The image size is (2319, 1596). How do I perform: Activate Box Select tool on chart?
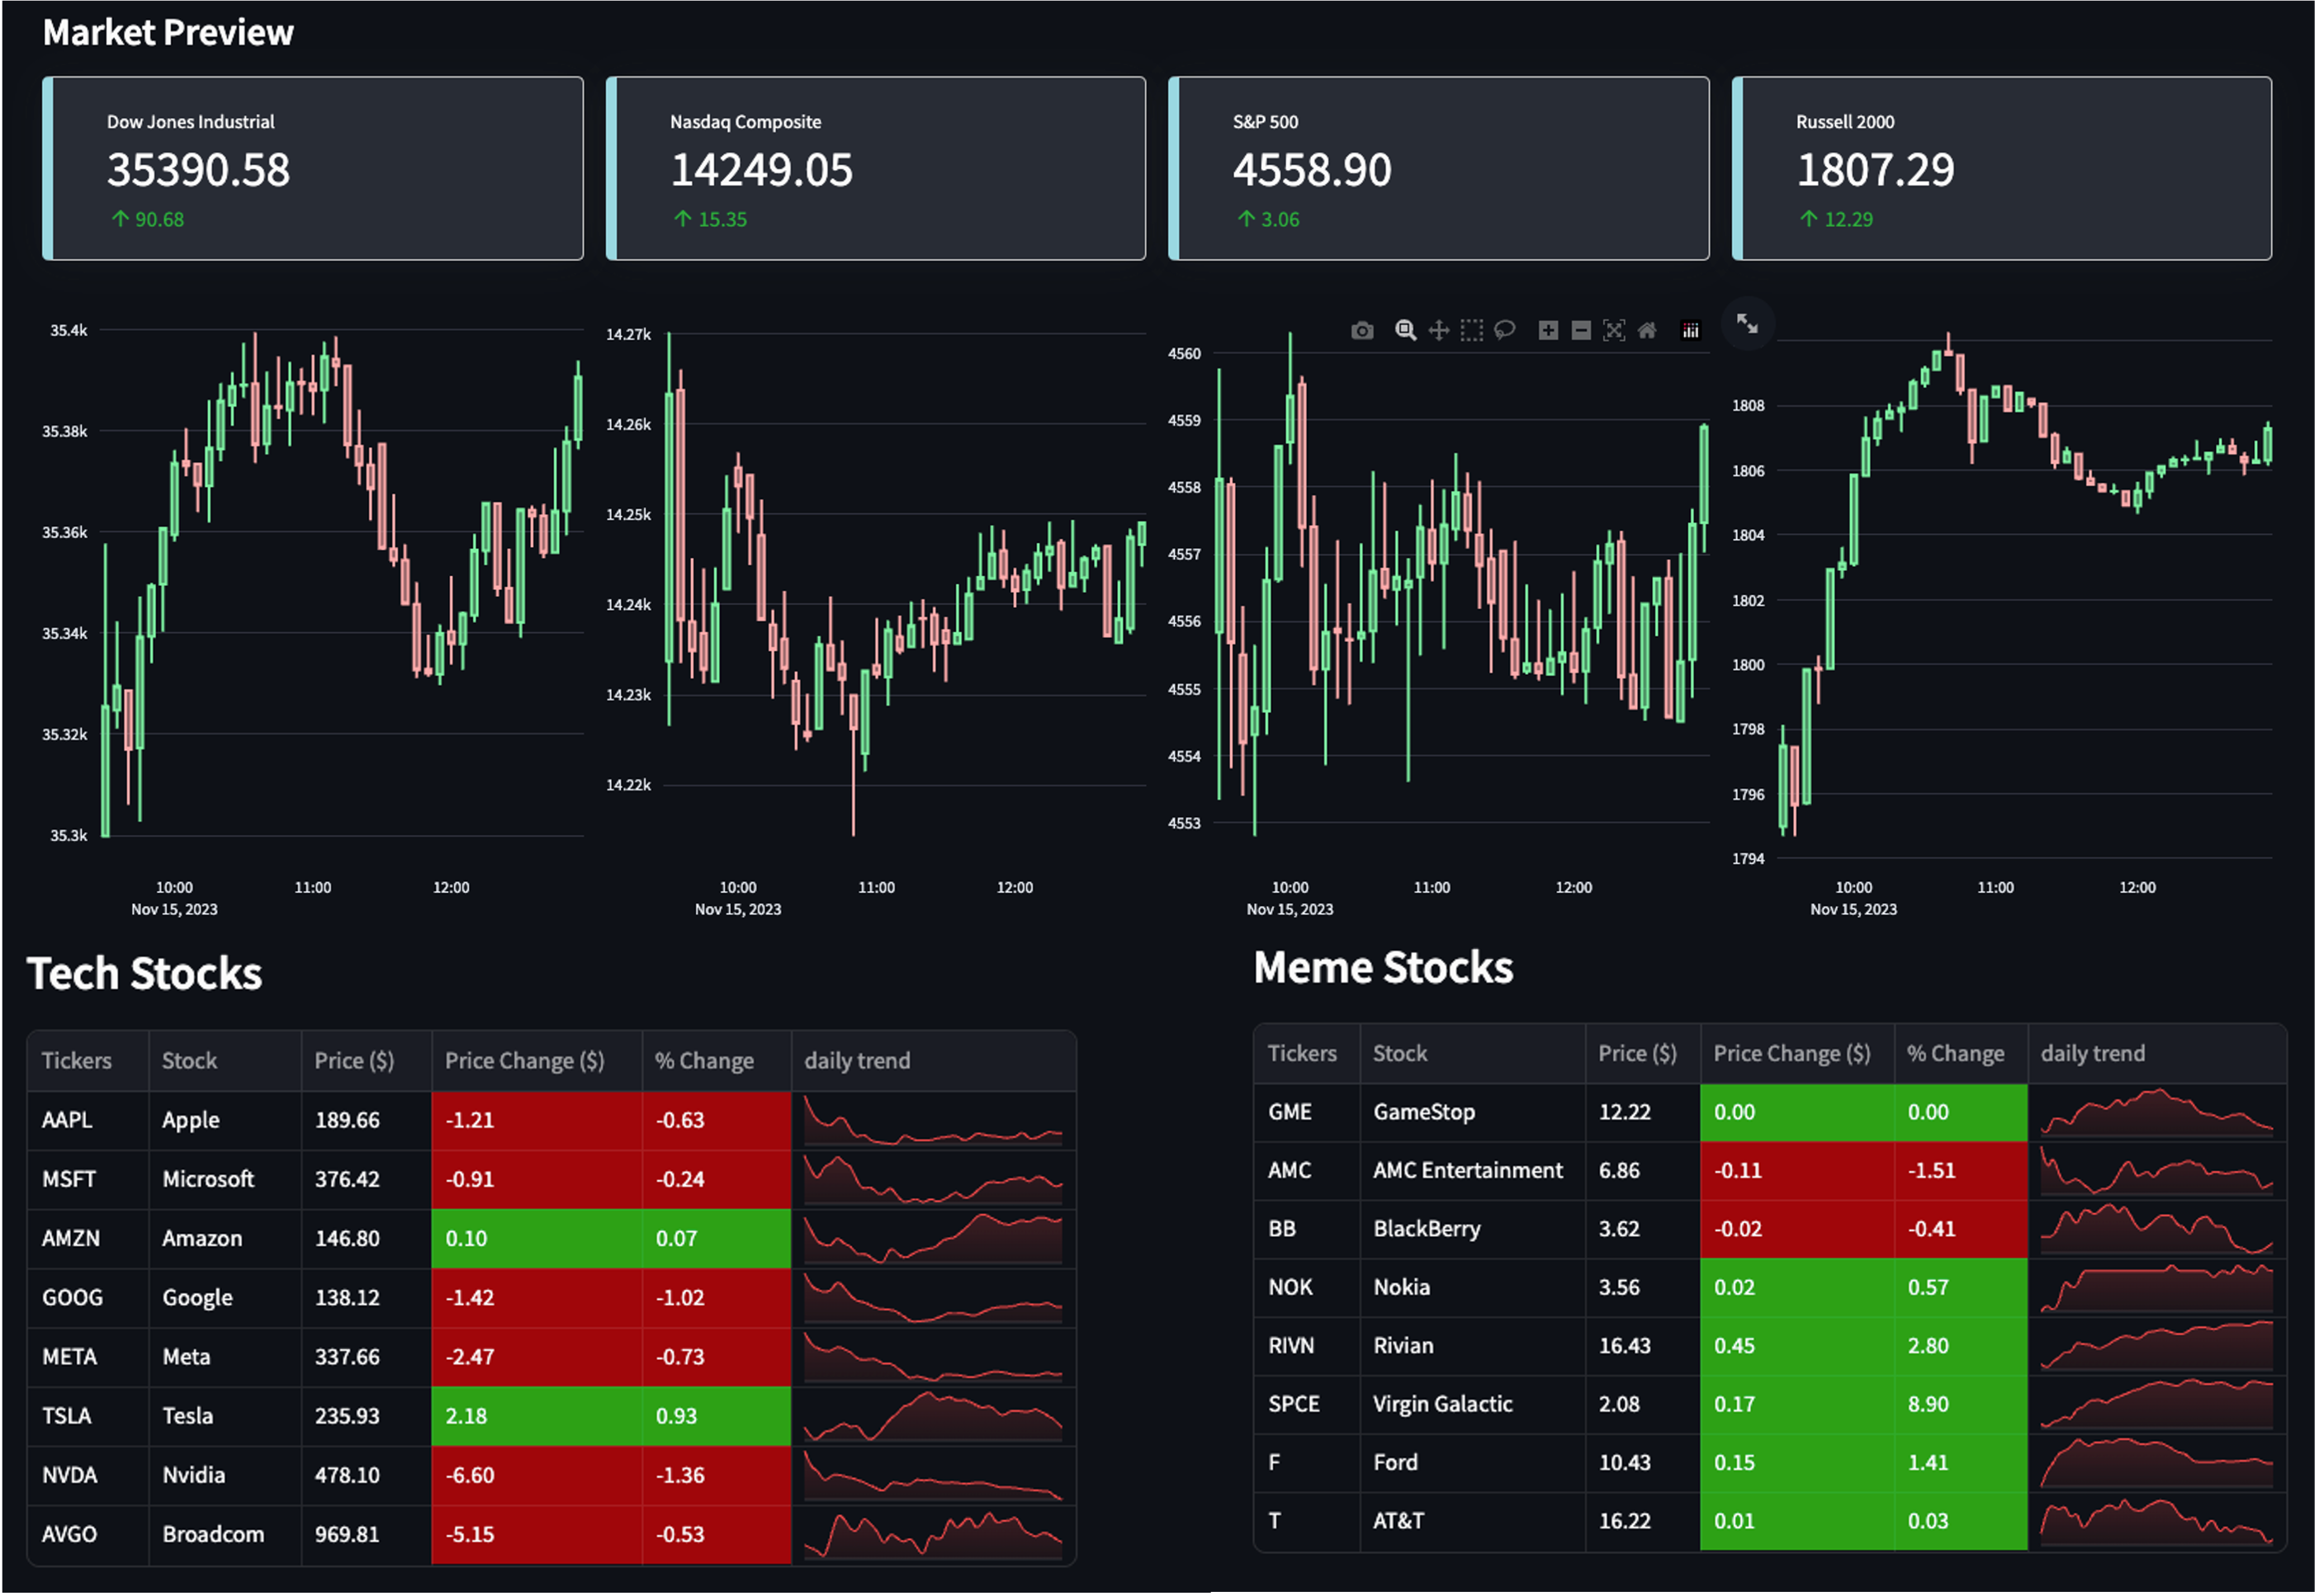(1472, 331)
